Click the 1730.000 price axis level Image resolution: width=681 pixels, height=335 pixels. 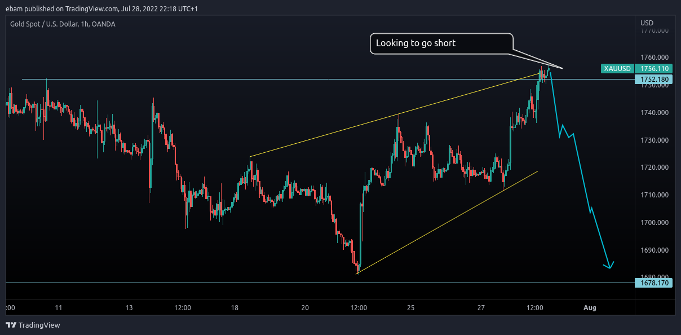pos(655,140)
